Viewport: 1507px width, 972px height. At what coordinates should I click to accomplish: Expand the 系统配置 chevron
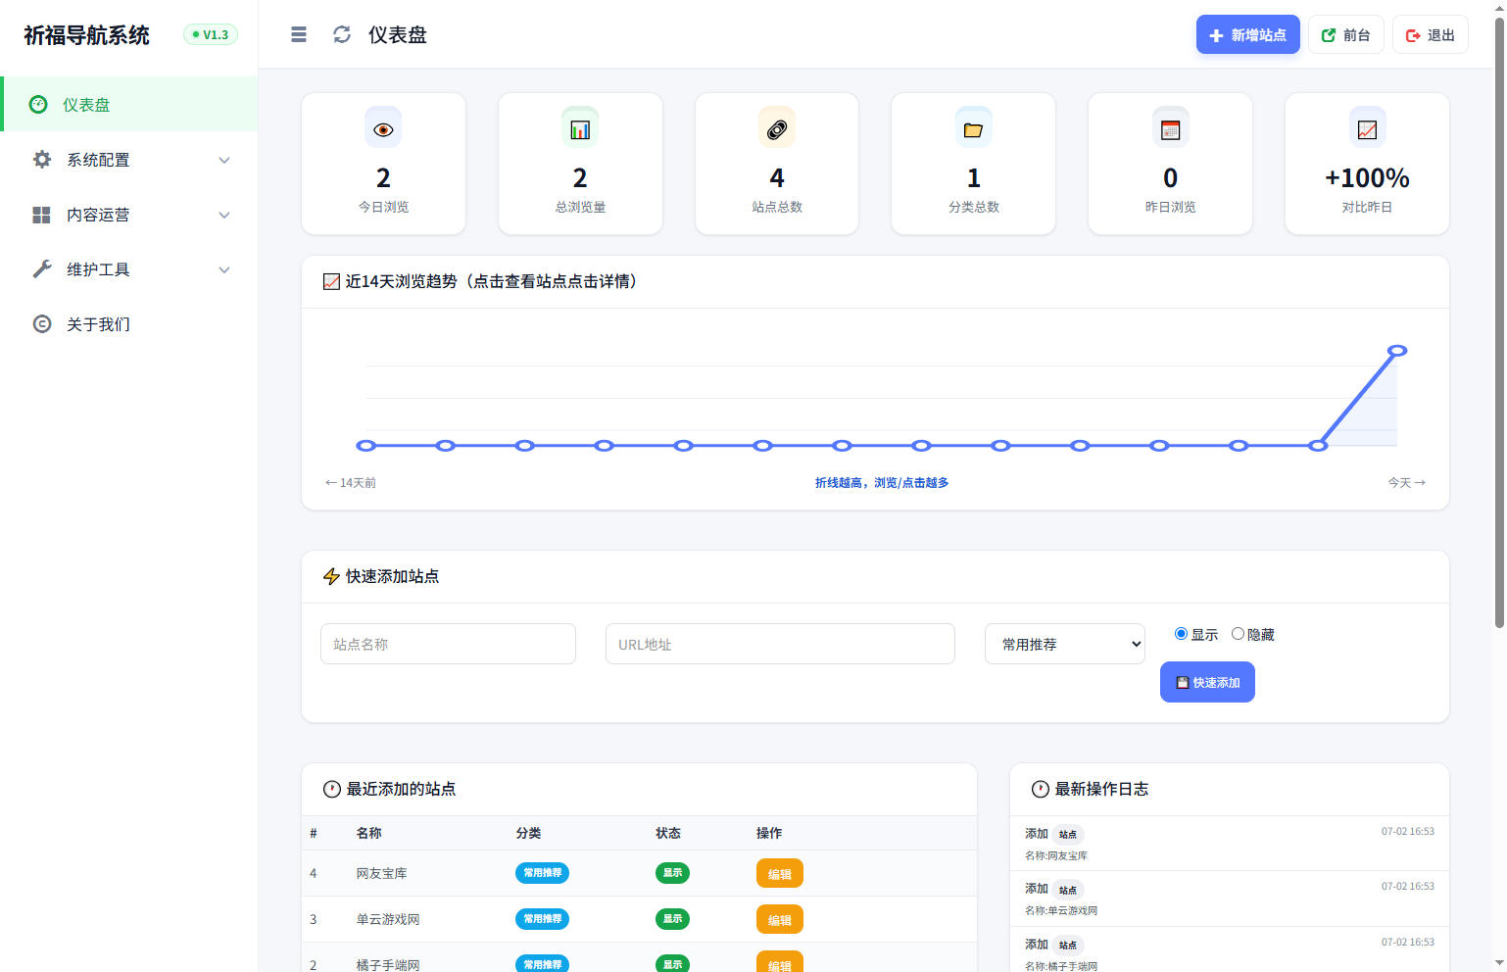pos(224,160)
